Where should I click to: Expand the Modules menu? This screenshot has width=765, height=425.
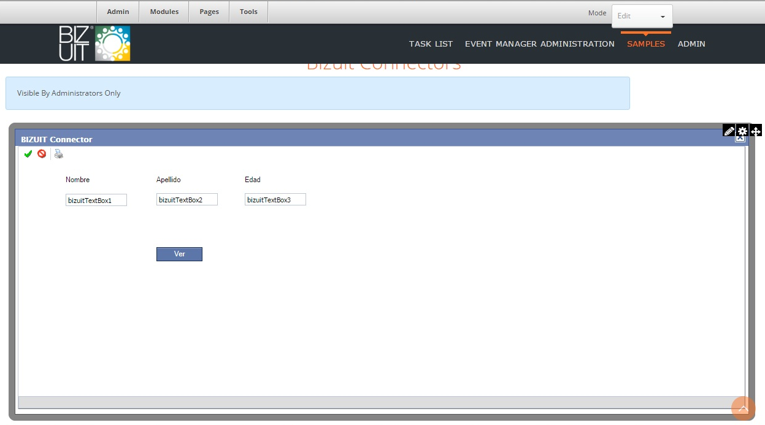click(164, 12)
